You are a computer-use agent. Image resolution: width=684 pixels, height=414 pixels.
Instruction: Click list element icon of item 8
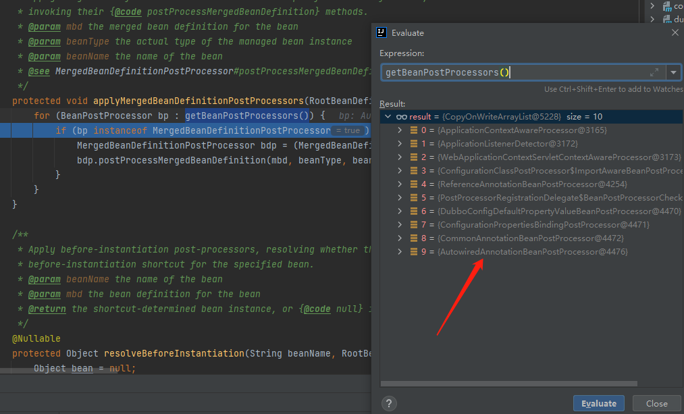click(413, 238)
